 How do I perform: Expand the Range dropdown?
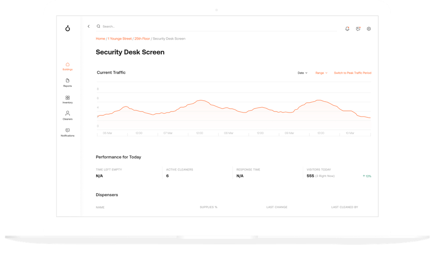(321, 73)
